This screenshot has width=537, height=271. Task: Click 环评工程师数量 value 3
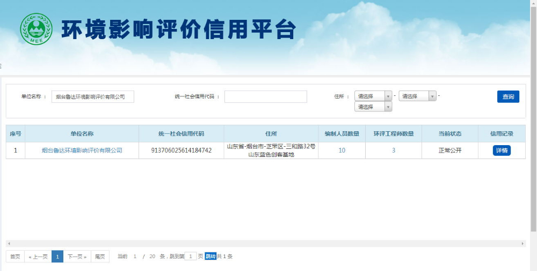(393, 150)
